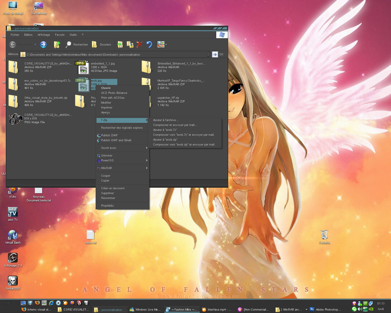Viewport: 391px width, 313px height.
Task: Select the CORE_VISUALSTYLE zip archive icon
Action: pos(13,67)
